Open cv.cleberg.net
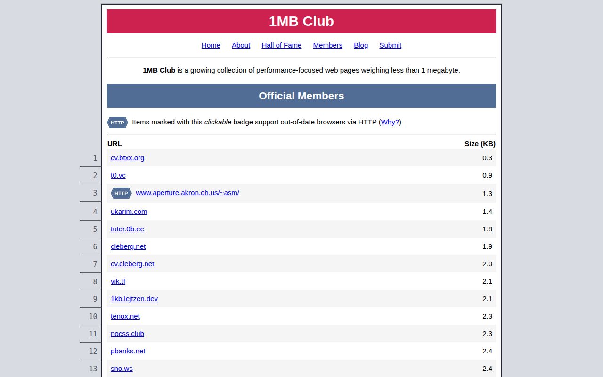The width and height of the screenshot is (603, 377). click(x=132, y=264)
